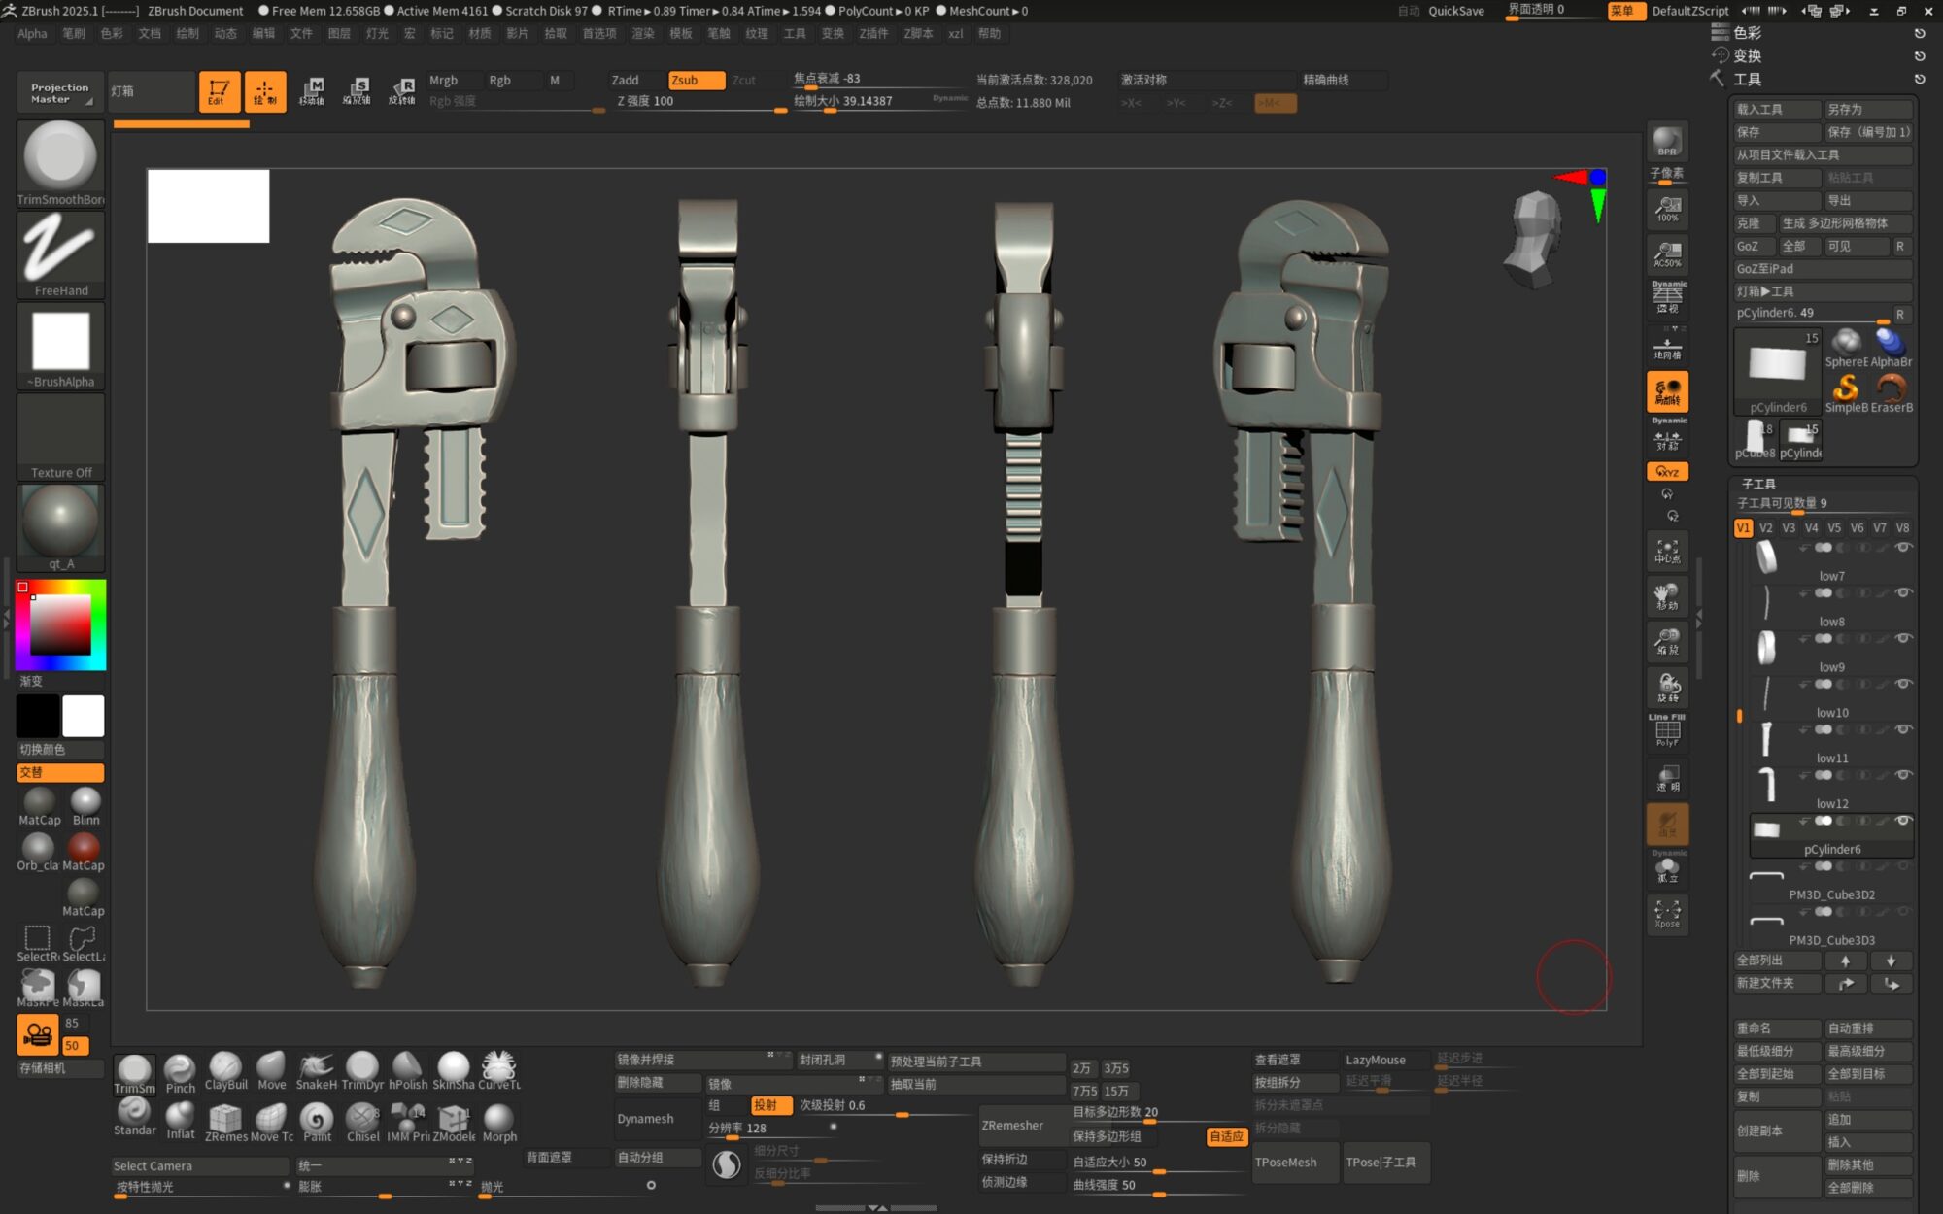The height and width of the screenshot is (1214, 1943).
Task: Collapse the 子工具 subtool panel header
Action: tap(1758, 483)
